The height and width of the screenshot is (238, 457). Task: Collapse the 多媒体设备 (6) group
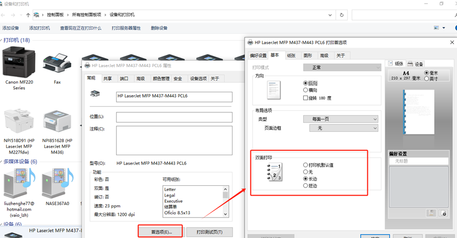pos(1,161)
